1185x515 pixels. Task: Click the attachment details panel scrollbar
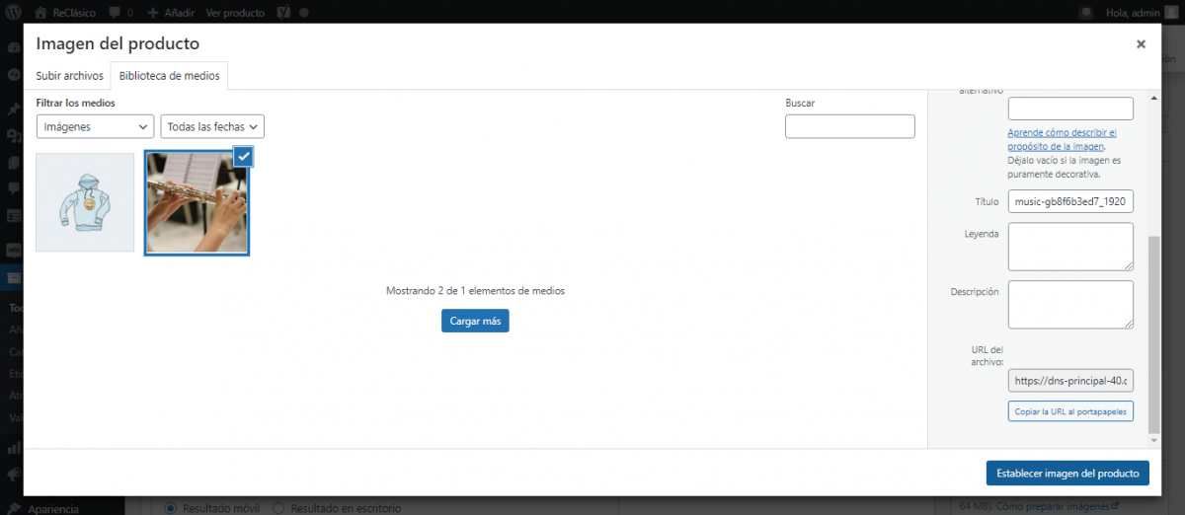(x=1153, y=335)
